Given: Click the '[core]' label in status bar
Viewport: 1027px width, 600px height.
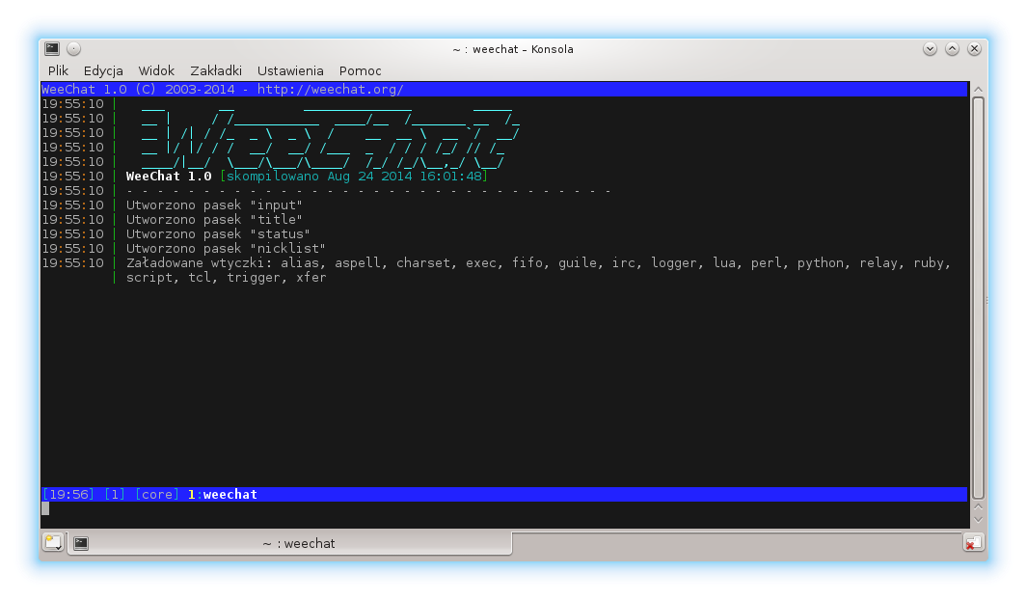Looking at the screenshot, I should click(x=156, y=495).
